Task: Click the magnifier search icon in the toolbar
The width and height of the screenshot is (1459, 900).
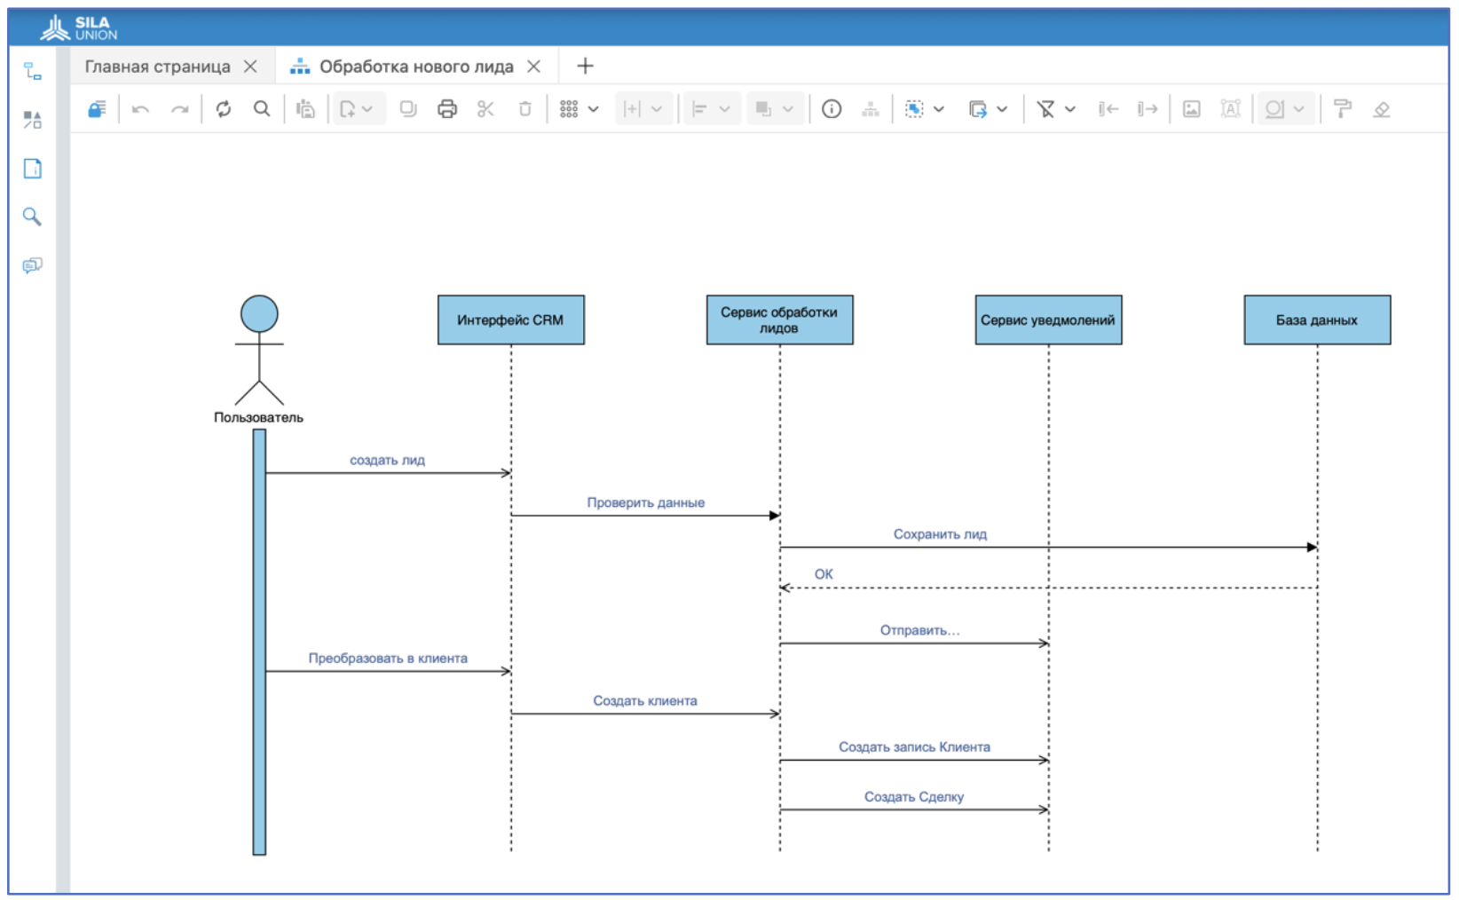Action: (262, 109)
